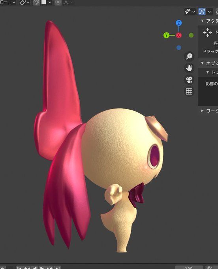Open the pivot point dropdown

pyautogui.click(x=24, y=2)
